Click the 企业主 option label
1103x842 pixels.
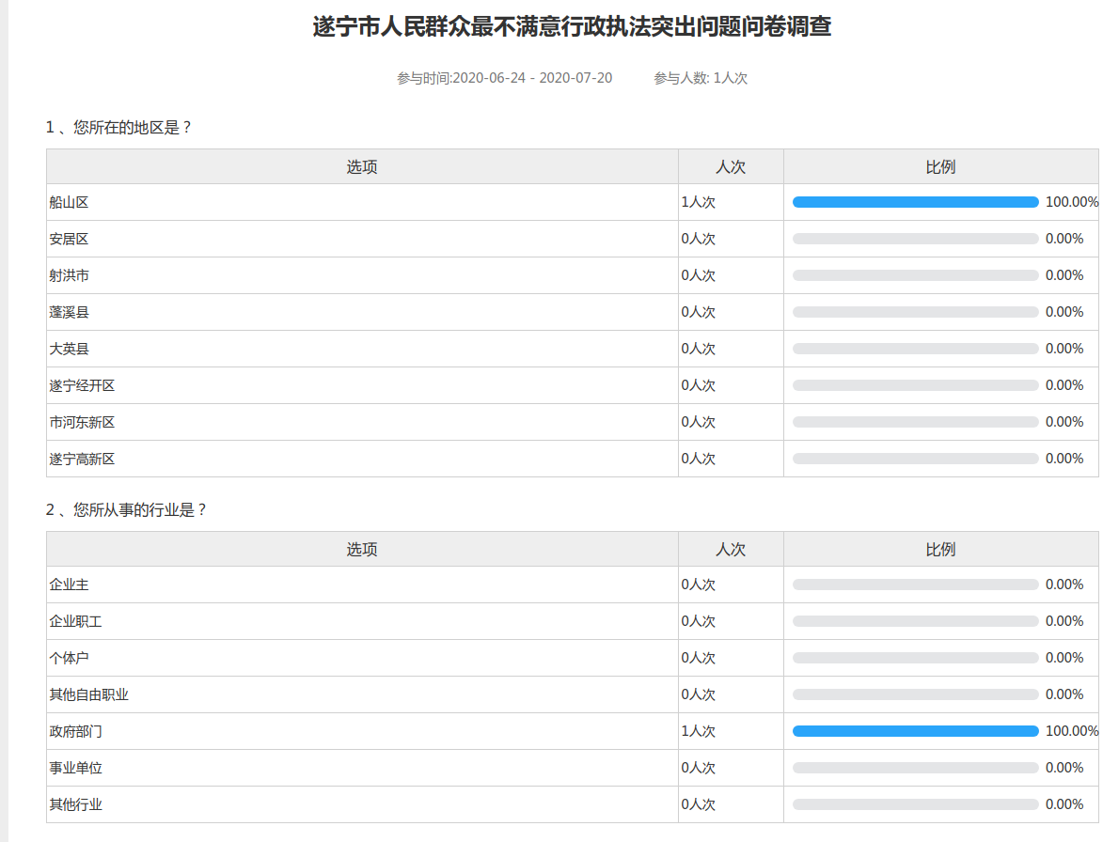point(69,585)
